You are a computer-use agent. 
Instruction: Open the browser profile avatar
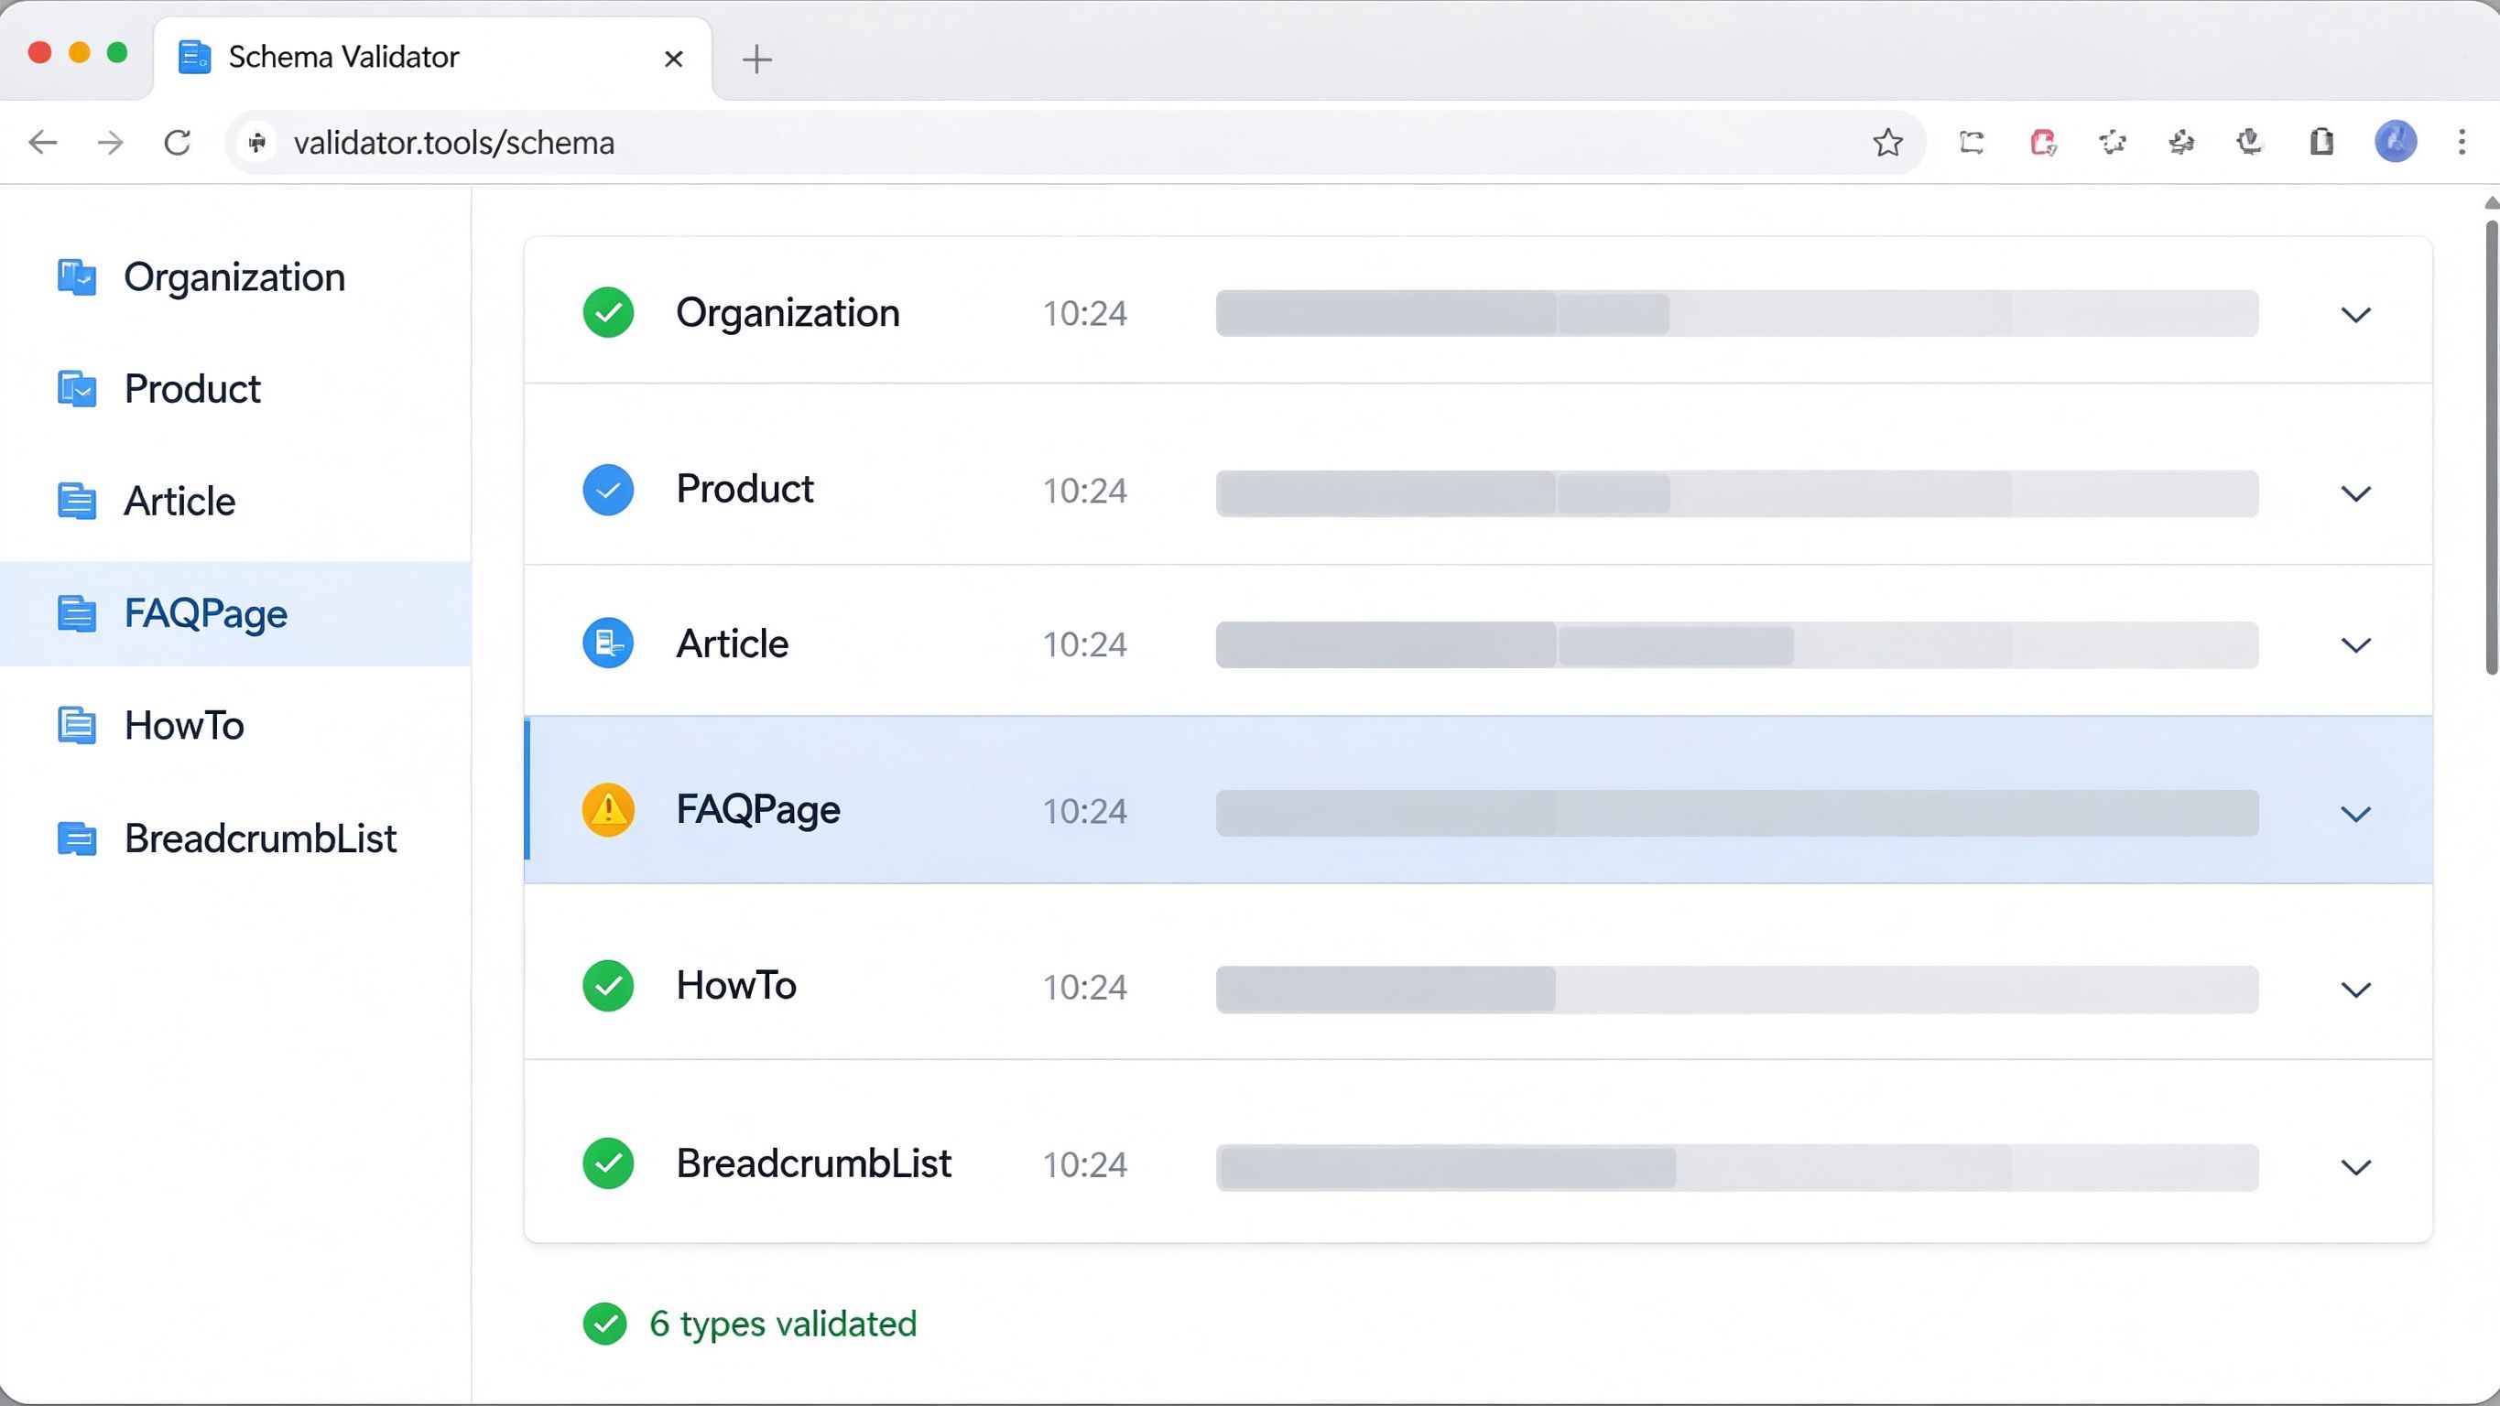pos(2397,143)
